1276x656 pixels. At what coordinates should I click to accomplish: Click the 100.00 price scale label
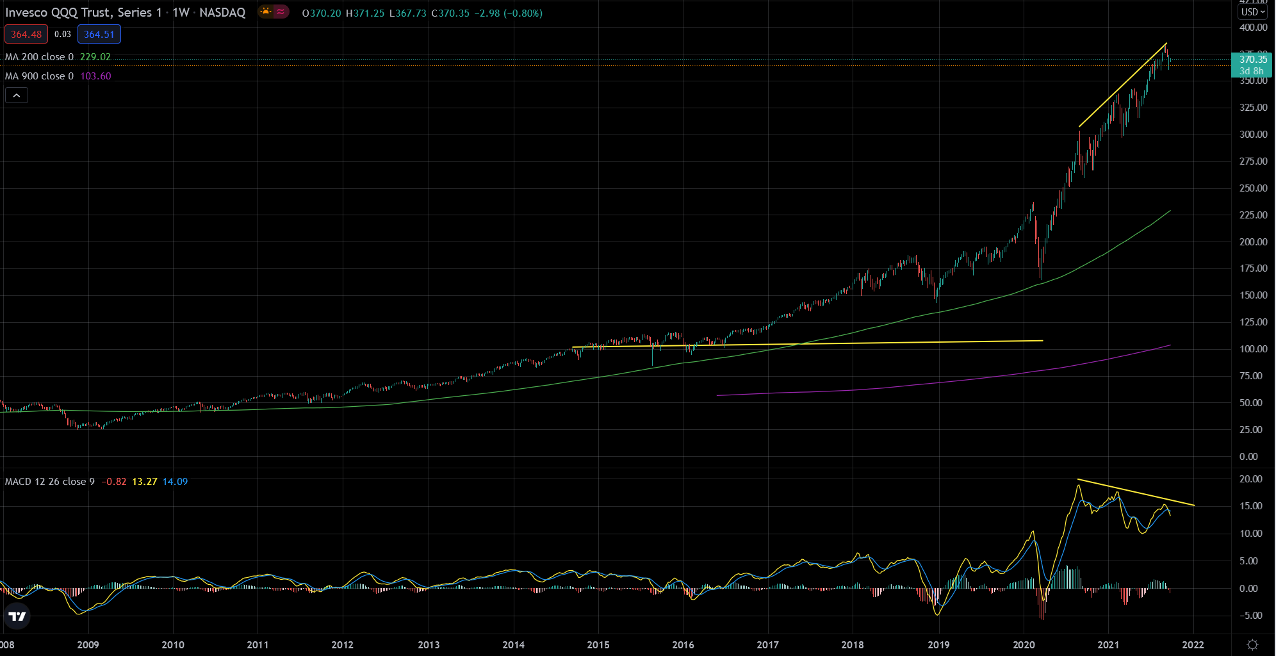click(x=1253, y=349)
